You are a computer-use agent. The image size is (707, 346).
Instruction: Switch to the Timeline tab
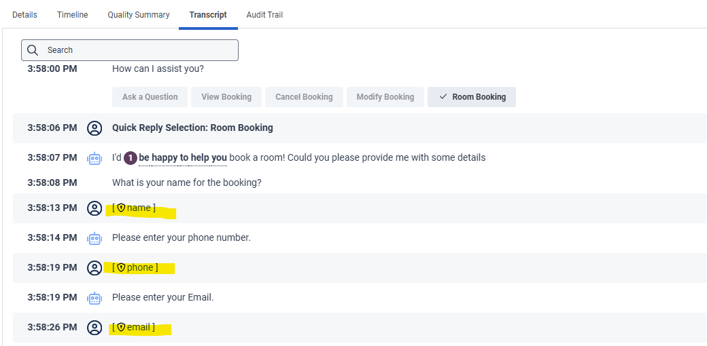click(x=72, y=15)
